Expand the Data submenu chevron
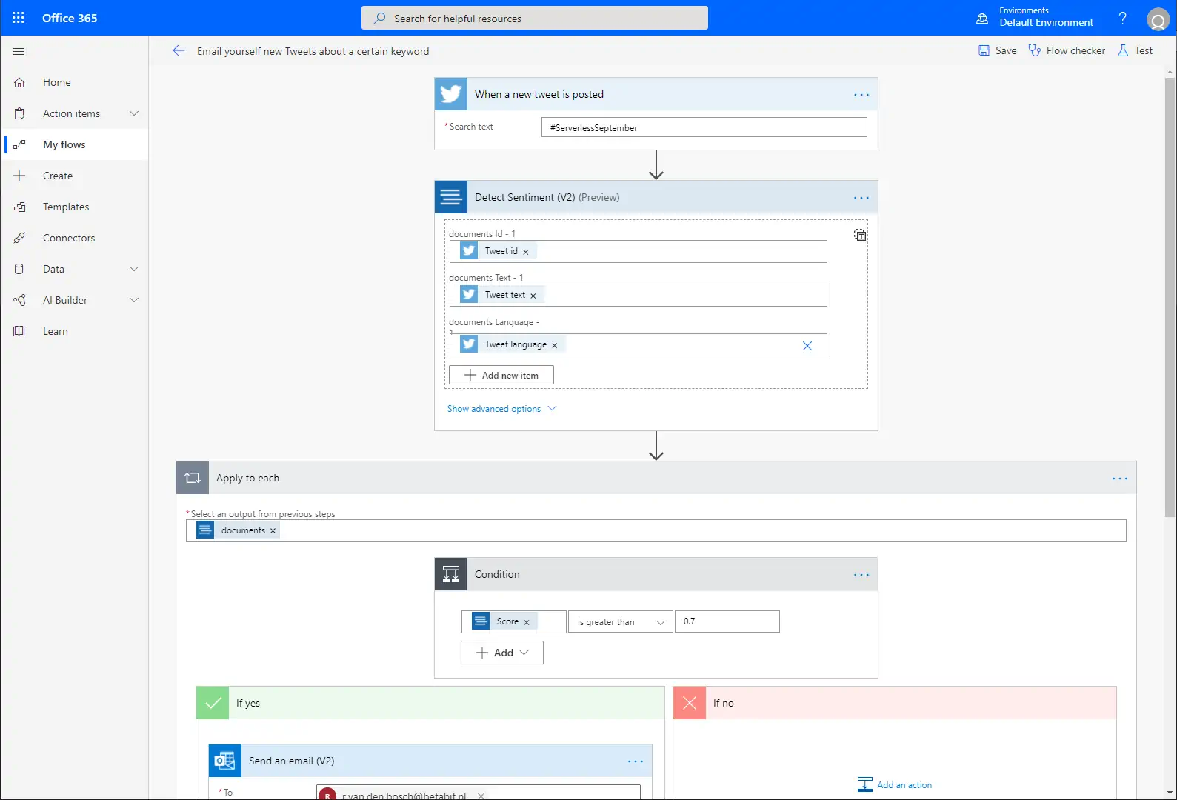 (134, 269)
